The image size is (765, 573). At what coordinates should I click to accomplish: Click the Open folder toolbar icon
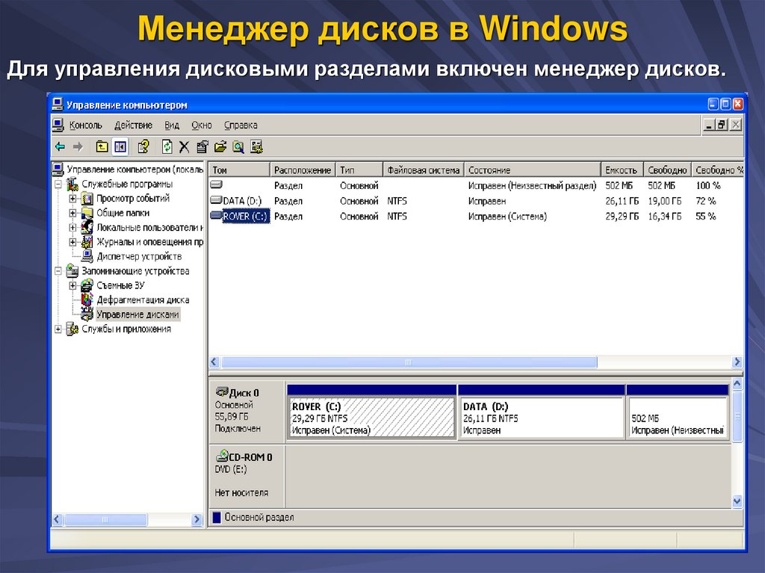(x=220, y=146)
